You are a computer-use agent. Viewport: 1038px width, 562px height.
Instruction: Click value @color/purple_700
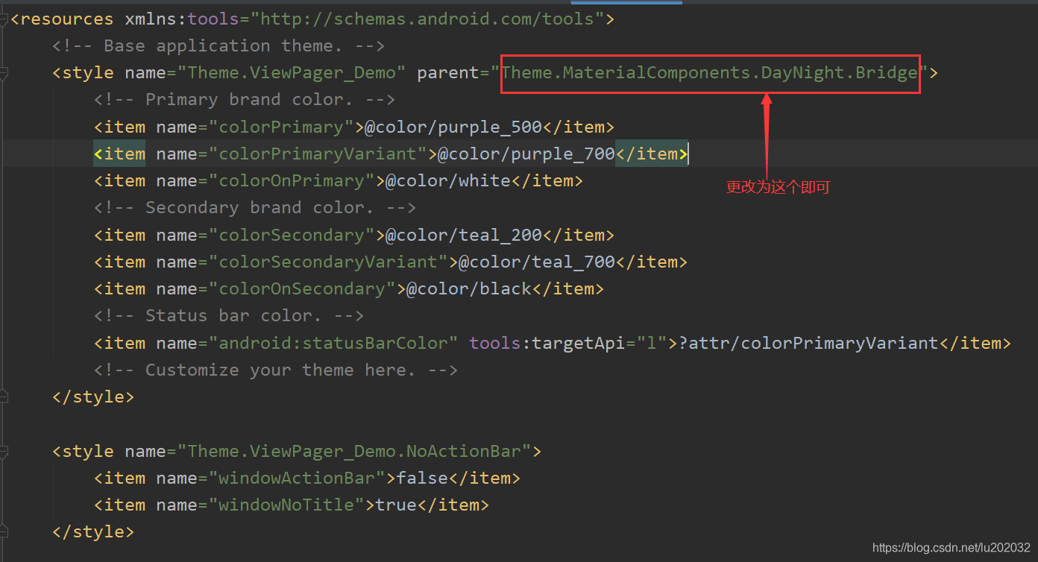(526, 154)
